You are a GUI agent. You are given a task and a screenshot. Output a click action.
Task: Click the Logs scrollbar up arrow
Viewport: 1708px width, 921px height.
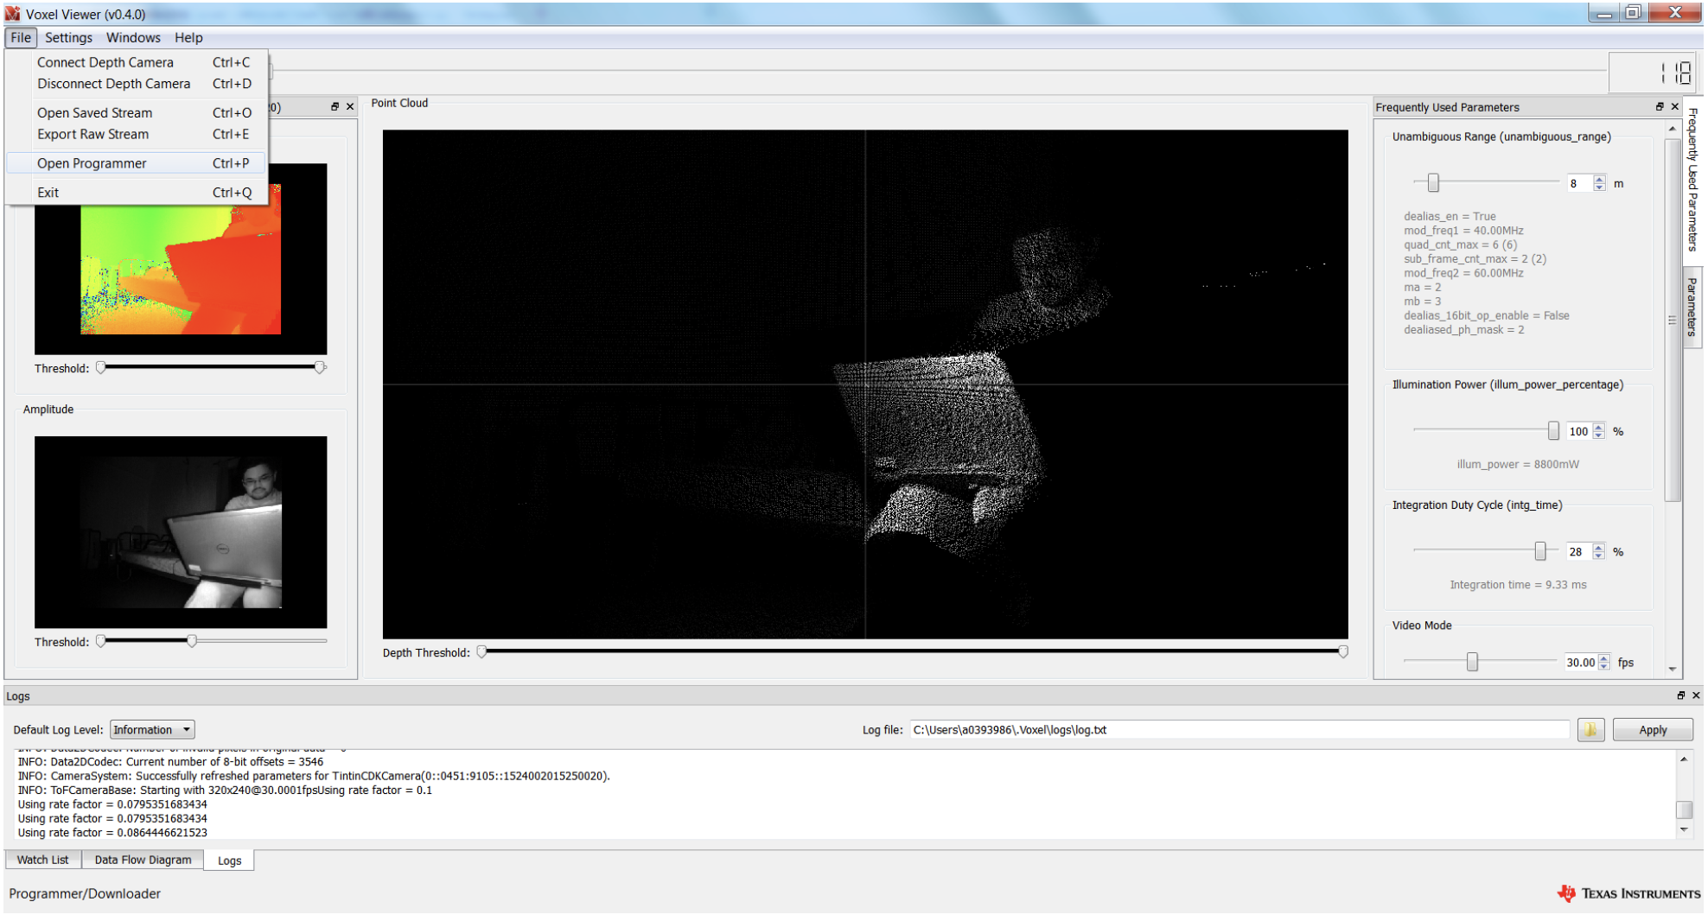point(1684,759)
